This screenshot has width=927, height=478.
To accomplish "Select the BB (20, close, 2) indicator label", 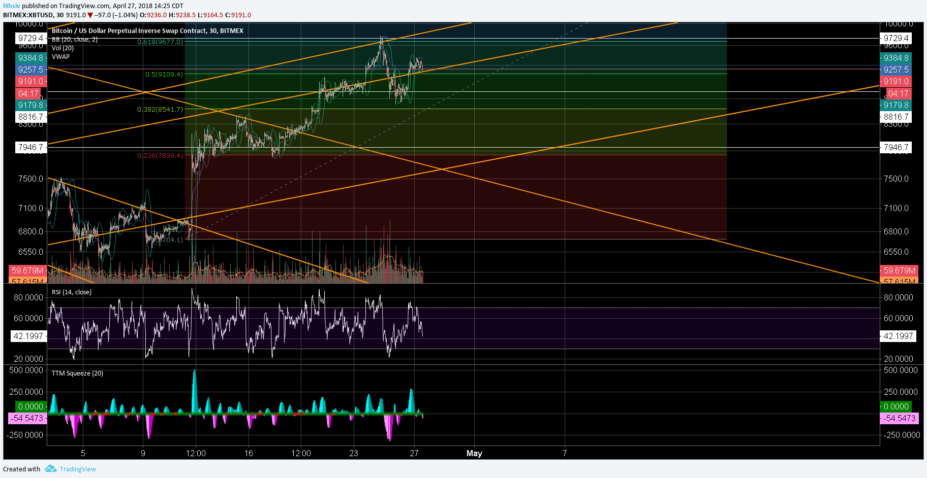I will coord(75,40).
